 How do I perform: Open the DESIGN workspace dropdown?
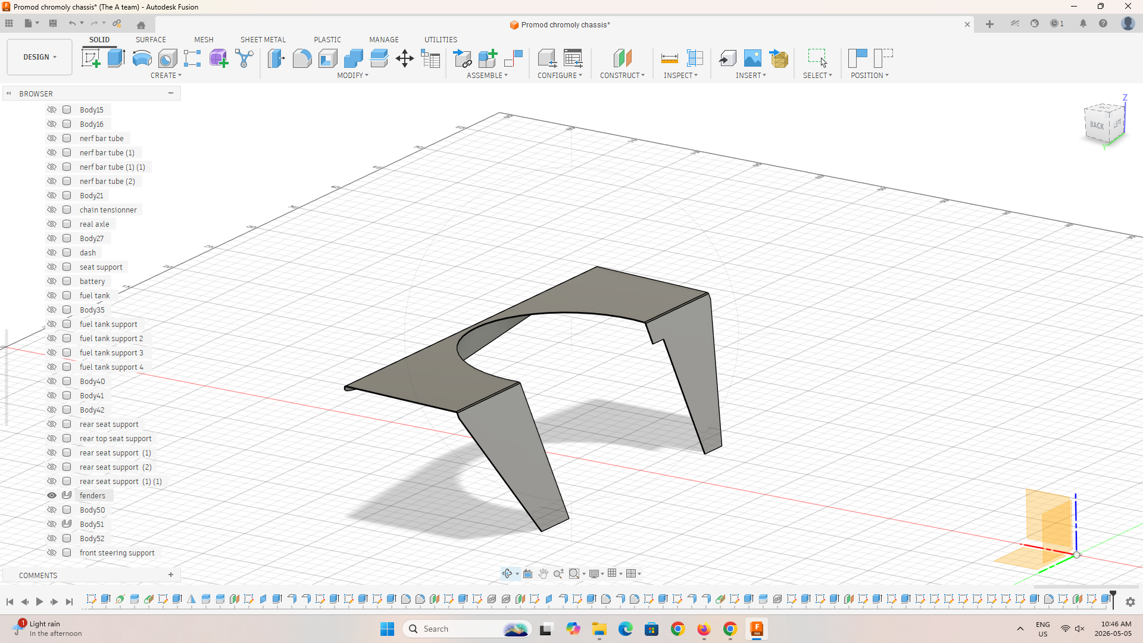40,57
